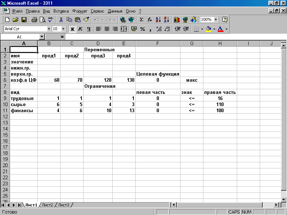Save the workbook using the floppy disk icon
The image size is (287, 215).
[24, 20]
